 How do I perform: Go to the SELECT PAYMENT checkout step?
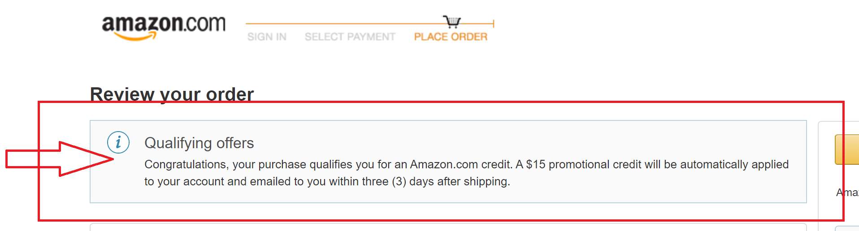tap(350, 37)
